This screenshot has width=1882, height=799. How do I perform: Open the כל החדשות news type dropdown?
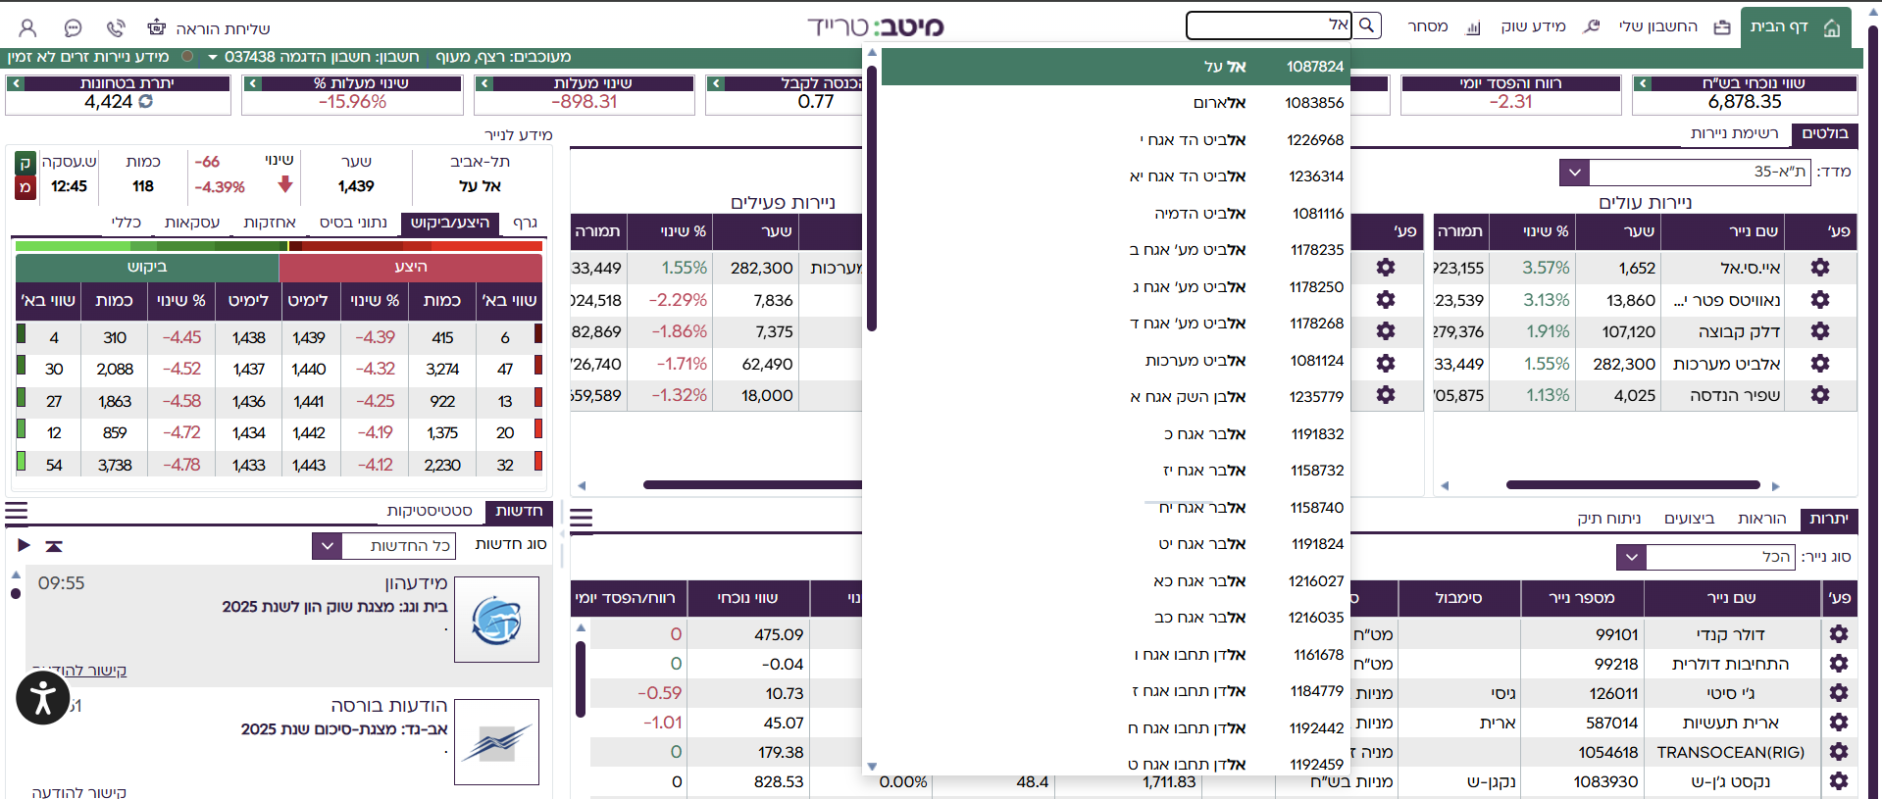[328, 546]
